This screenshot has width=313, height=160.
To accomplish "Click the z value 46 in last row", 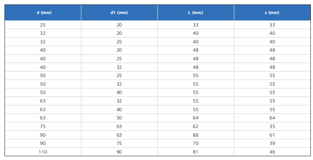I will 272,152.
